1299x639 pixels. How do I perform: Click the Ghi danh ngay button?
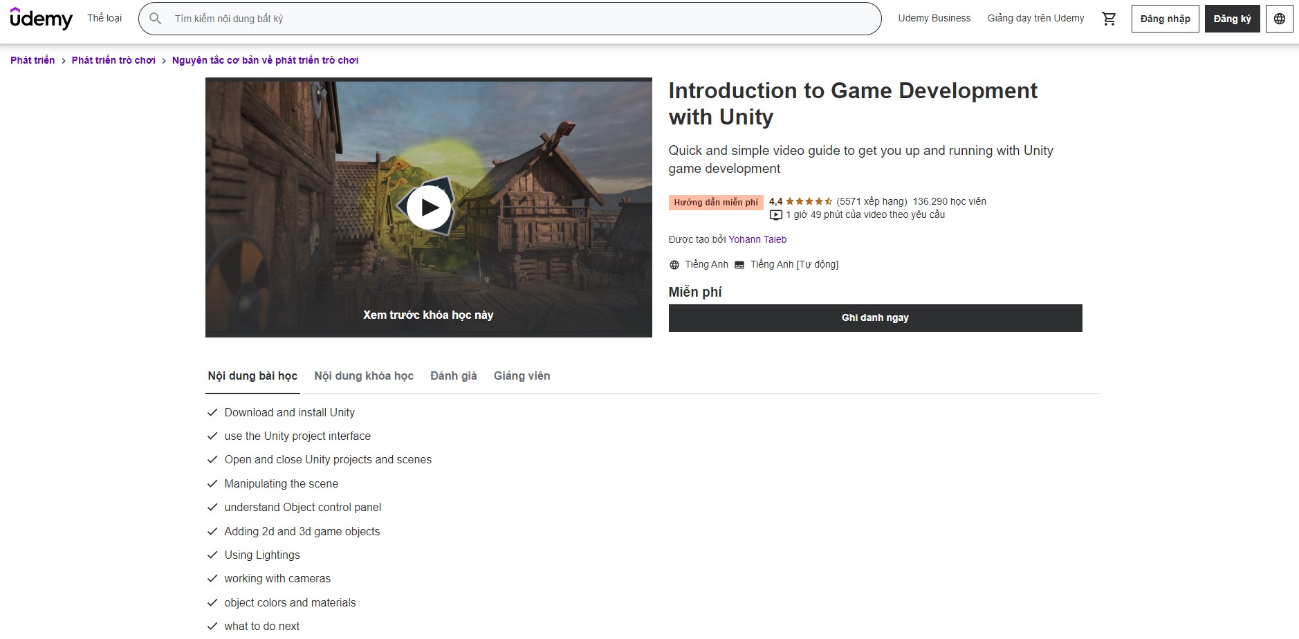click(x=875, y=317)
